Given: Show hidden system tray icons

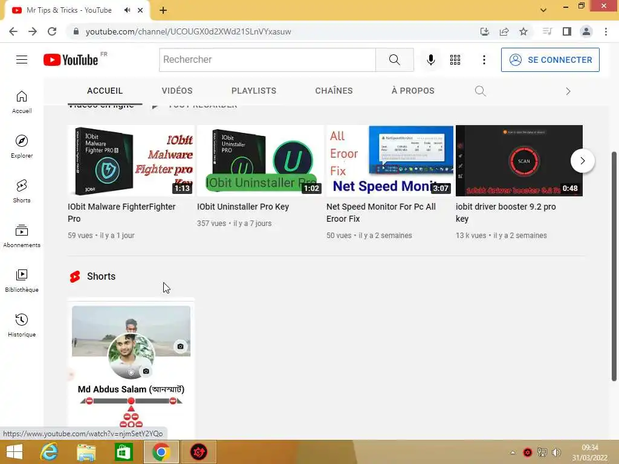Looking at the screenshot, I should (513, 453).
